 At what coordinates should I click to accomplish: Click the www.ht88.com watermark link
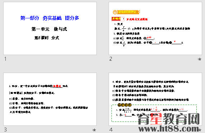coord(169,129)
